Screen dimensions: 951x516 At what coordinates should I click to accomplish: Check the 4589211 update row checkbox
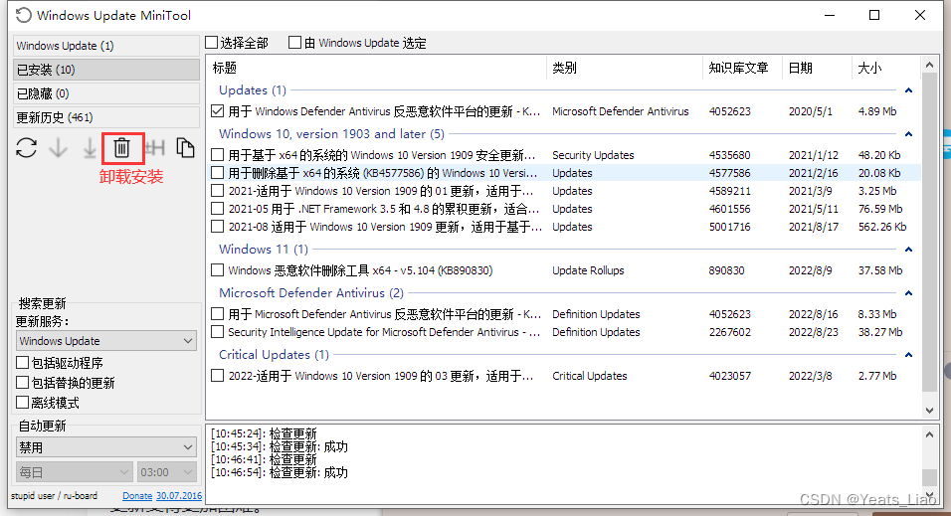click(217, 191)
